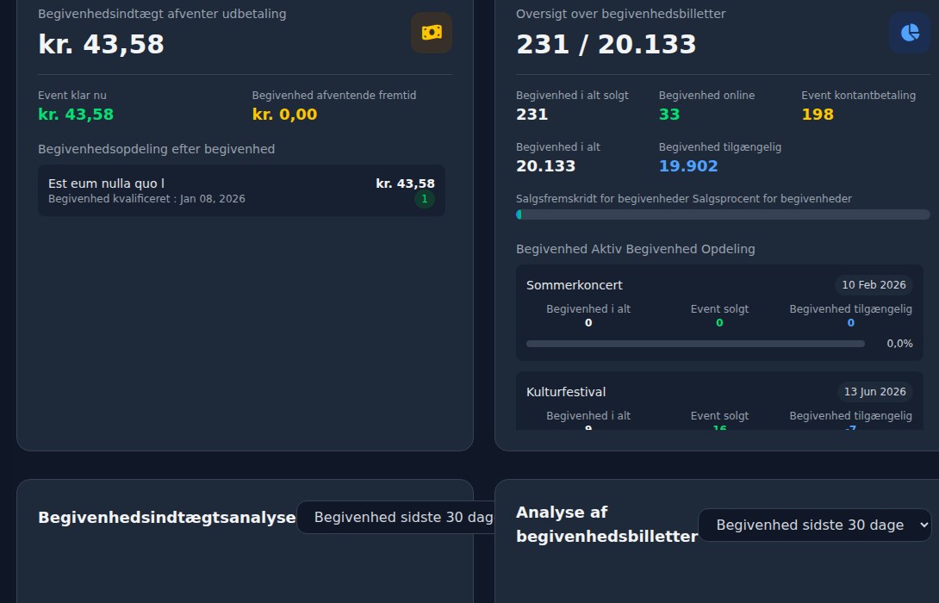Image resolution: width=939 pixels, height=603 pixels.
Task: Click the Analyse af begivenhedsbilletter heading
Action: [x=606, y=525]
